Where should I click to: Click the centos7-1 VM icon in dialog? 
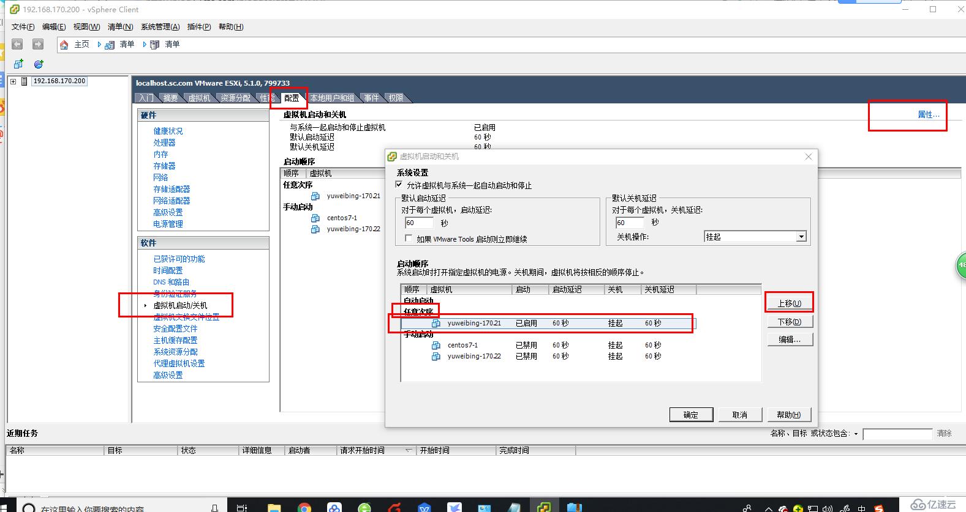click(436, 345)
